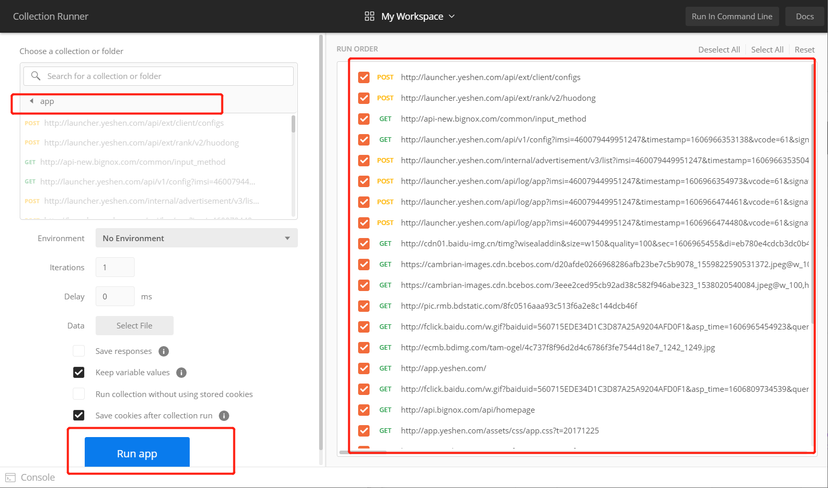
Task: Uncheck the api.bignox.com/api/homepage request
Action: coord(364,410)
